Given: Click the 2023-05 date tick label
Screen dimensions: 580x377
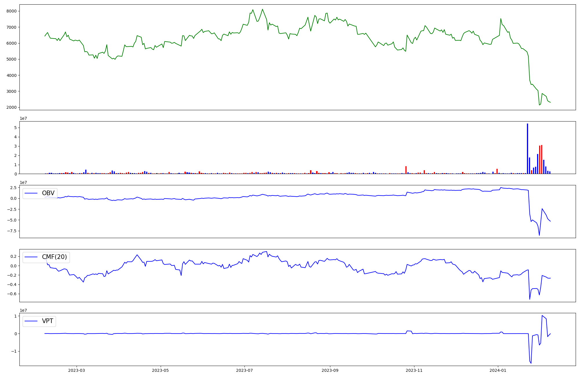Looking at the screenshot, I should [x=160, y=370].
